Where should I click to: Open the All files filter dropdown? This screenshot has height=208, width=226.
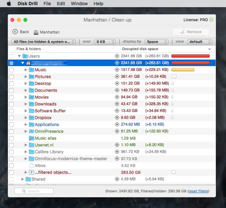pyautogui.click(x=43, y=42)
